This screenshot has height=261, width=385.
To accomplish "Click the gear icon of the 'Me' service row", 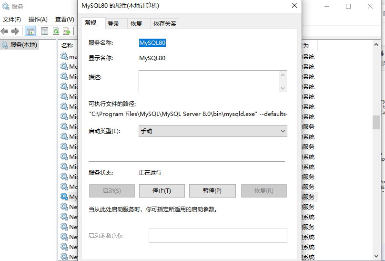I will (x=64, y=66).
